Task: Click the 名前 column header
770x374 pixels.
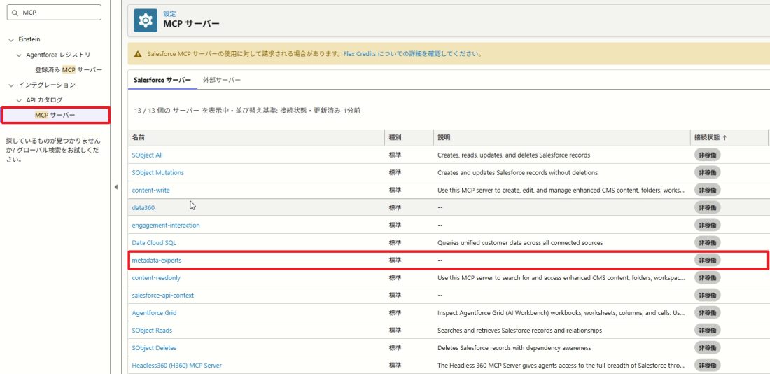Action: [x=255, y=138]
